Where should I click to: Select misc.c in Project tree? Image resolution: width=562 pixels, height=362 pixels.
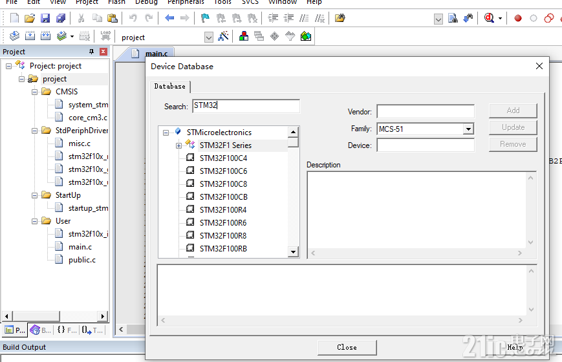[x=79, y=144]
